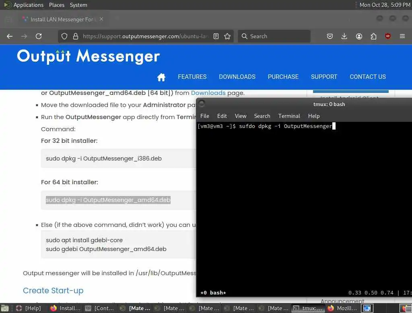Open the Firefox hamburger menu
The width and height of the screenshot is (412, 313).
tap(402, 36)
